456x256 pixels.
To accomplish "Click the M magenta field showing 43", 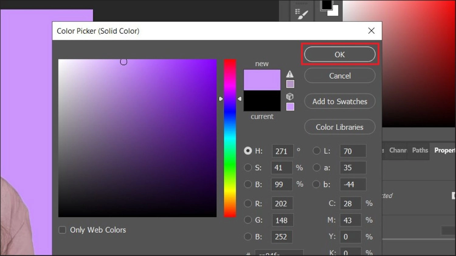I will pos(351,220).
